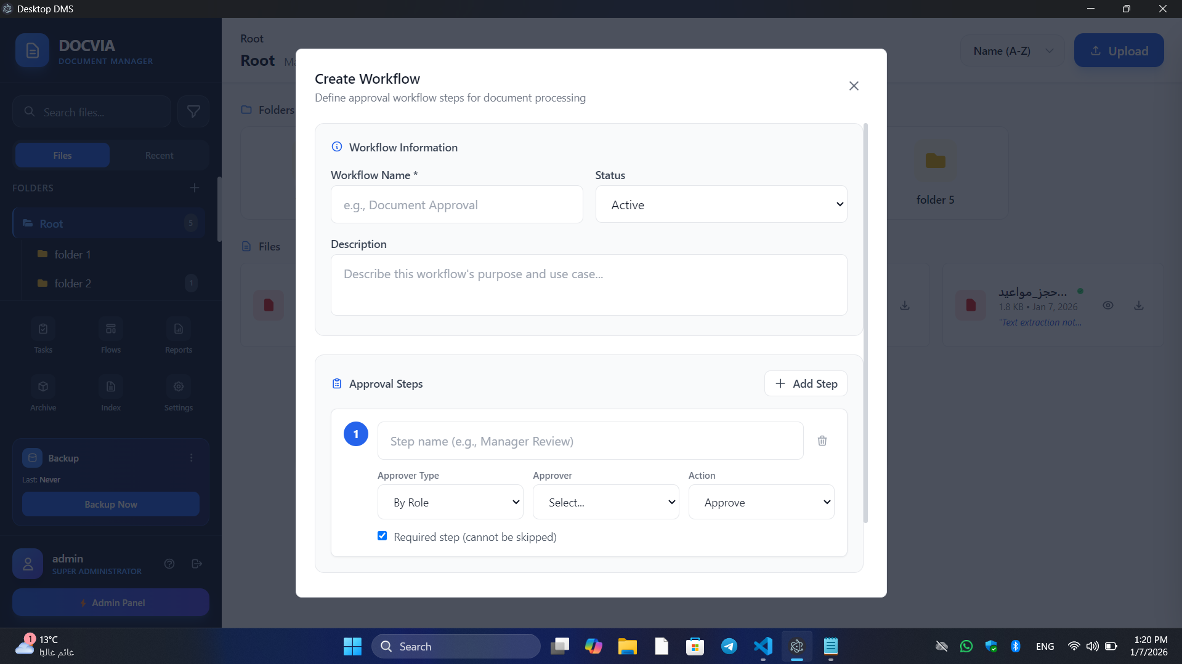Viewport: 1182px width, 664px height.
Task: Open the clock showing 1:20 PM
Action: (1149, 647)
